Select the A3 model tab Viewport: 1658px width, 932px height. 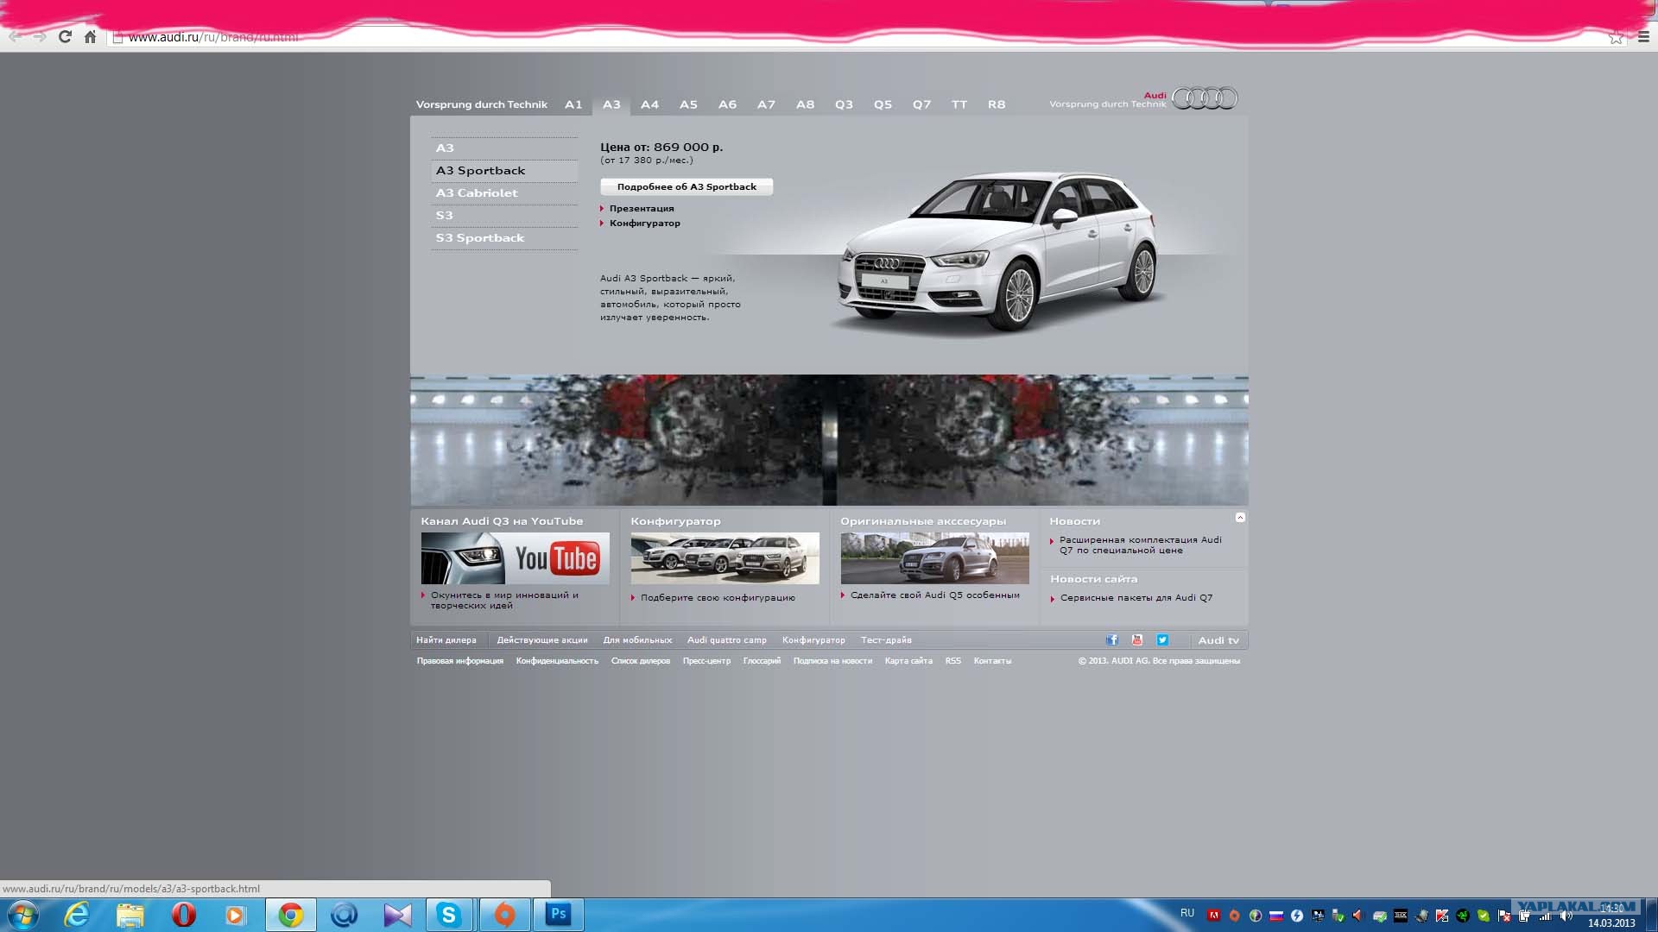(611, 104)
